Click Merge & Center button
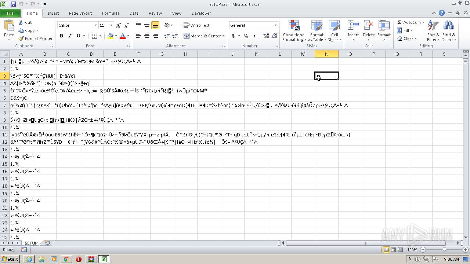The image size is (470, 264). pos(202,36)
